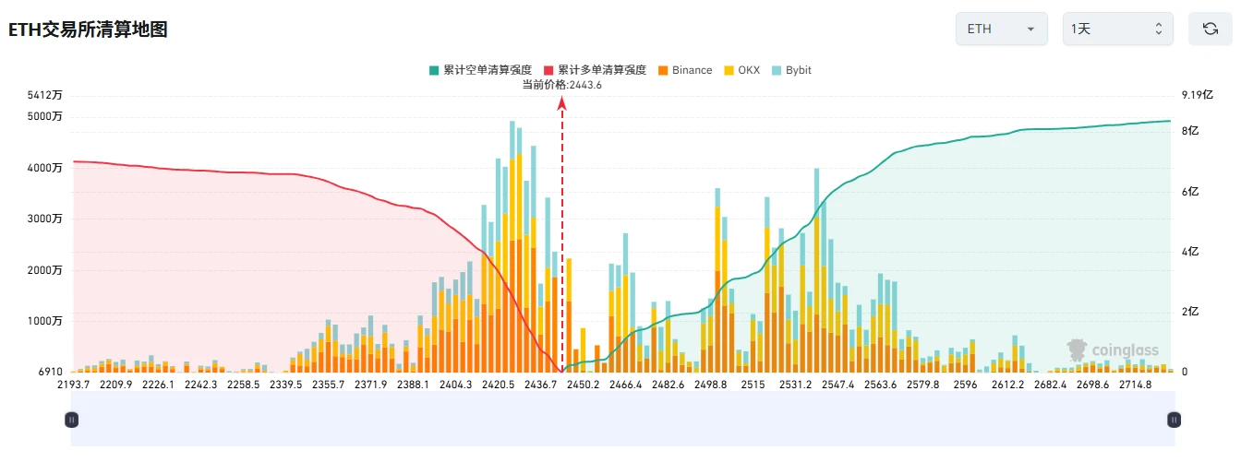Click the 6910 left axis label
The width and height of the screenshot is (1241, 462).
pos(50,372)
